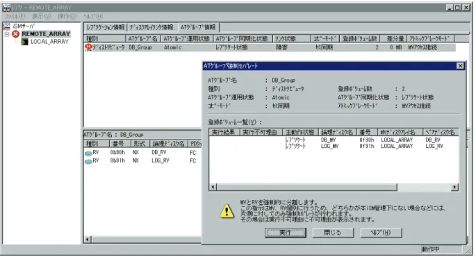Click the right arrow of the dialog list scrollbar

pyautogui.click(x=454, y=188)
